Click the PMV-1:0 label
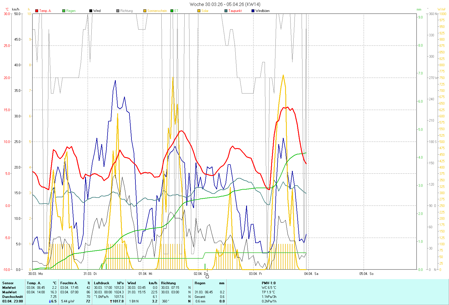 click(x=269, y=283)
